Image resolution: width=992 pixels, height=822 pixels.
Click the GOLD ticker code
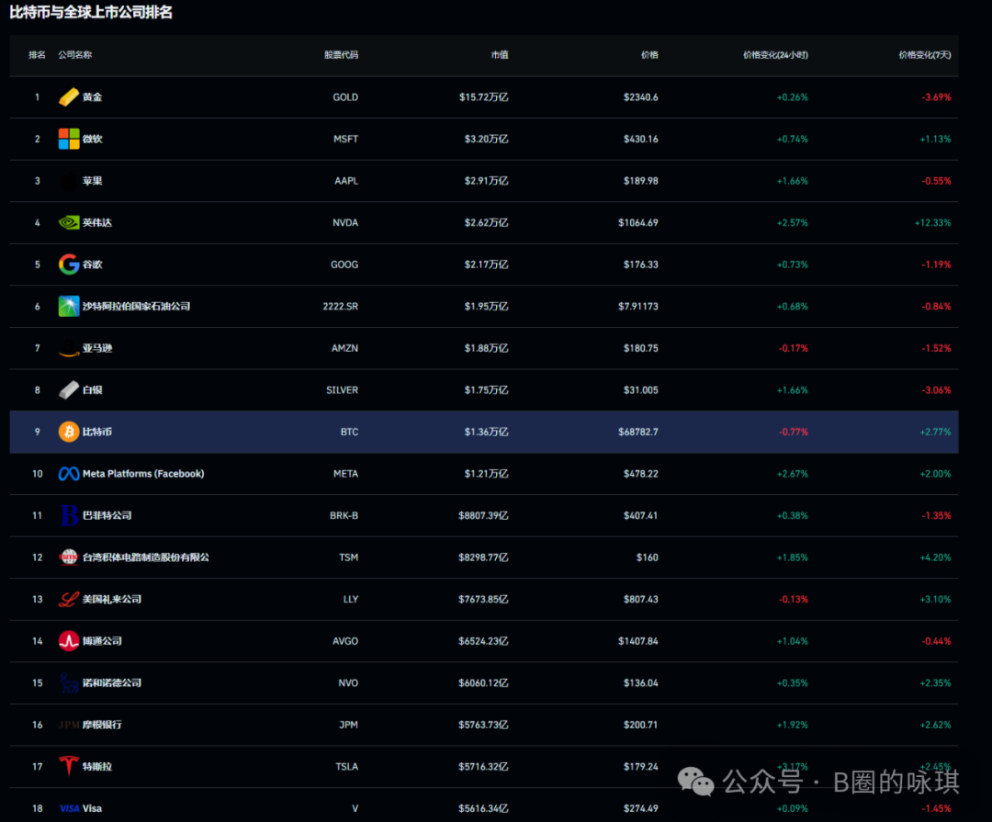345,96
